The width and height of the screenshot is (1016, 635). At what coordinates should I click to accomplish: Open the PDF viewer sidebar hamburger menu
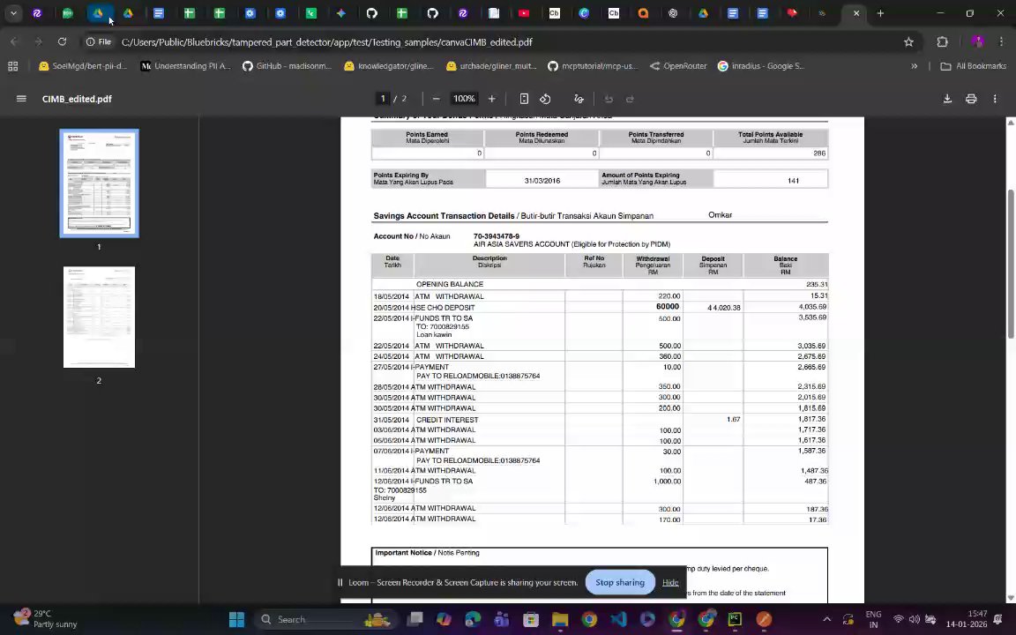pyautogui.click(x=21, y=99)
